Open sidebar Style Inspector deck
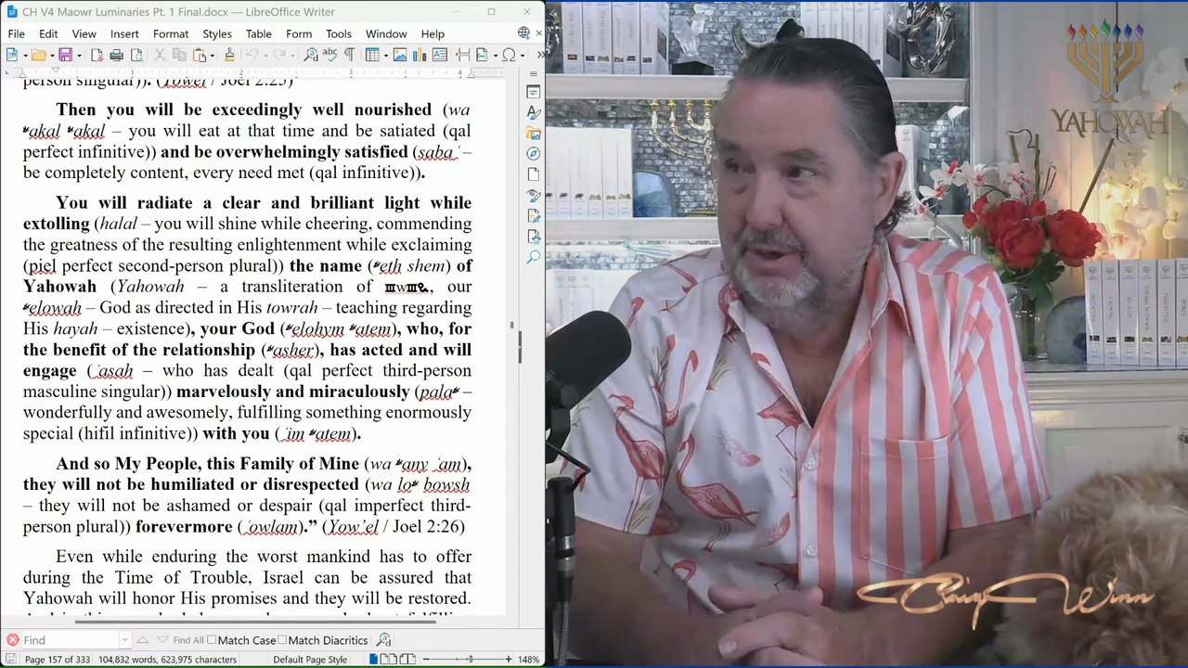Viewport: 1188px width, 668px height. click(x=534, y=196)
